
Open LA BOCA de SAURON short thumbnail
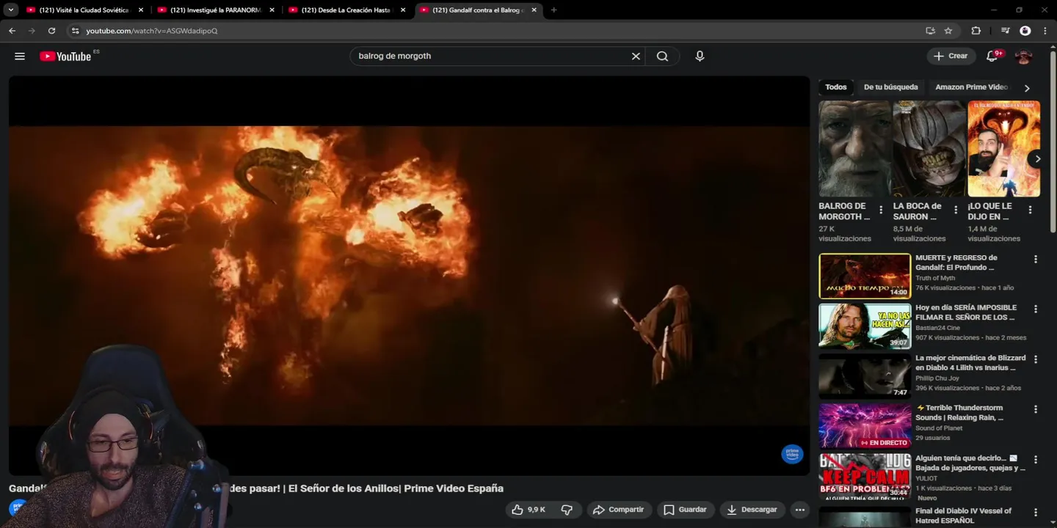[929, 149]
